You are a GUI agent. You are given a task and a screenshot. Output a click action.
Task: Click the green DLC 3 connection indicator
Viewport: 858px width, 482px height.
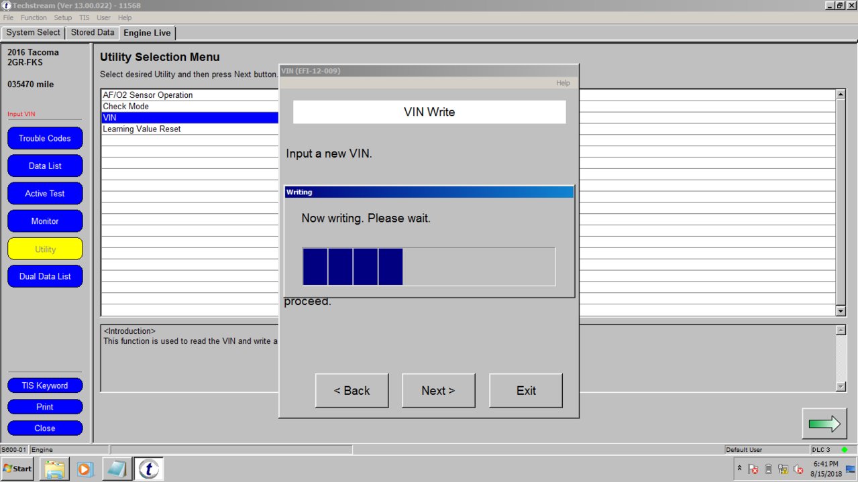pyautogui.click(x=844, y=449)
